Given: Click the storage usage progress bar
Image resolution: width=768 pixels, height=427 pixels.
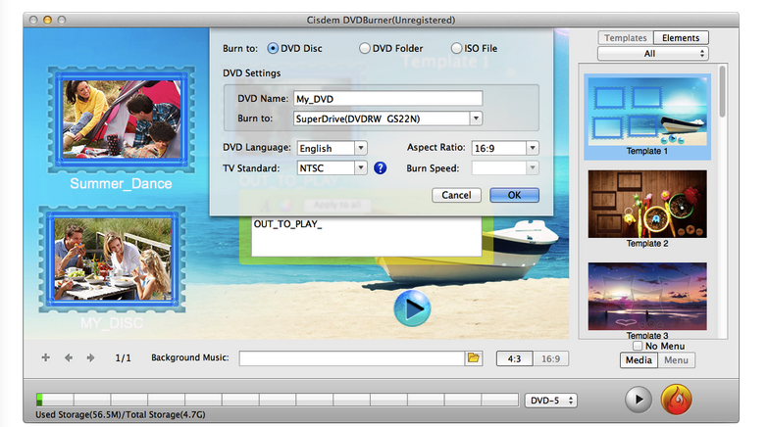Looking at the screenshot, I should 278,400.
